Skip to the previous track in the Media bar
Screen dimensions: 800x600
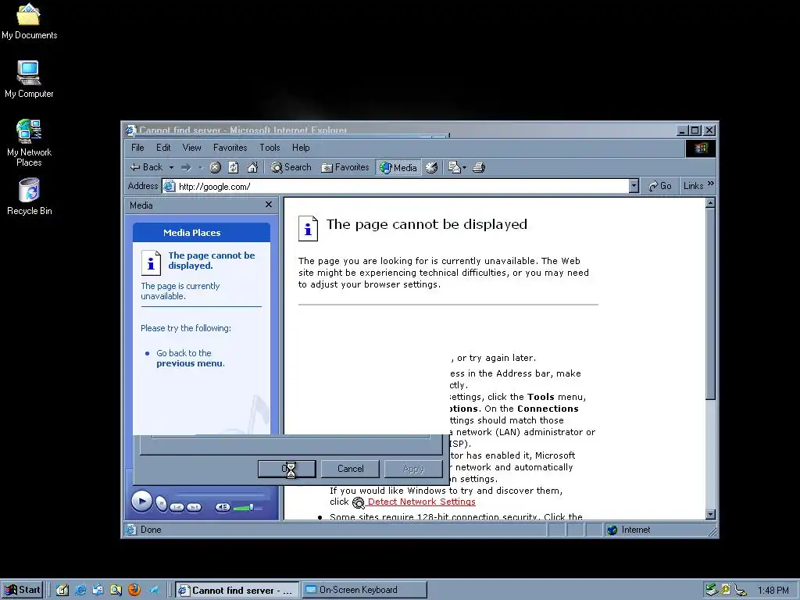[x=177, y=507]
